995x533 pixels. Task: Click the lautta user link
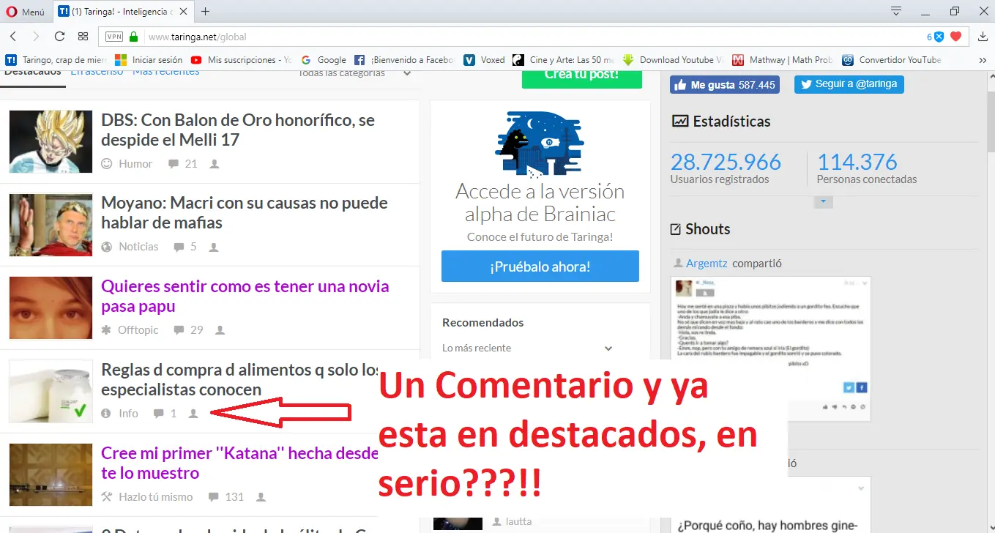click(x=518, y=521)
